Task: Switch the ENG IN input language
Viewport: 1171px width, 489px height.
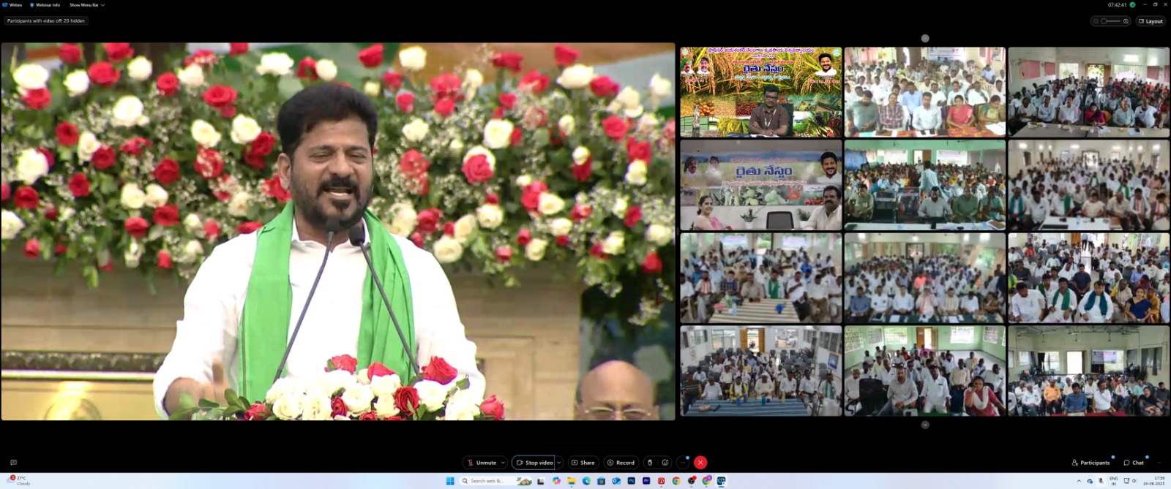Action: point(1114,481)
